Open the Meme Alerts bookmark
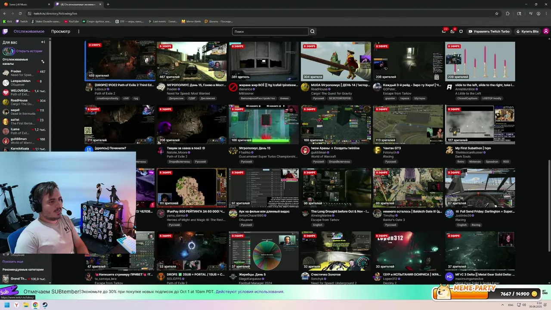Viewport: 551px width, 310px height. pyautogui.click(x=191, y=22)
